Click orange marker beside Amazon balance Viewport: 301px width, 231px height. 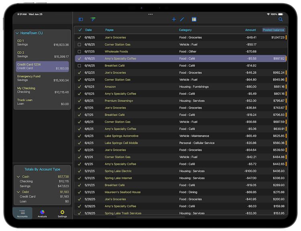[x=286, y=87]
